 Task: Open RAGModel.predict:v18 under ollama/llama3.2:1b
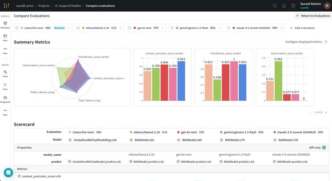click(149, 162)
